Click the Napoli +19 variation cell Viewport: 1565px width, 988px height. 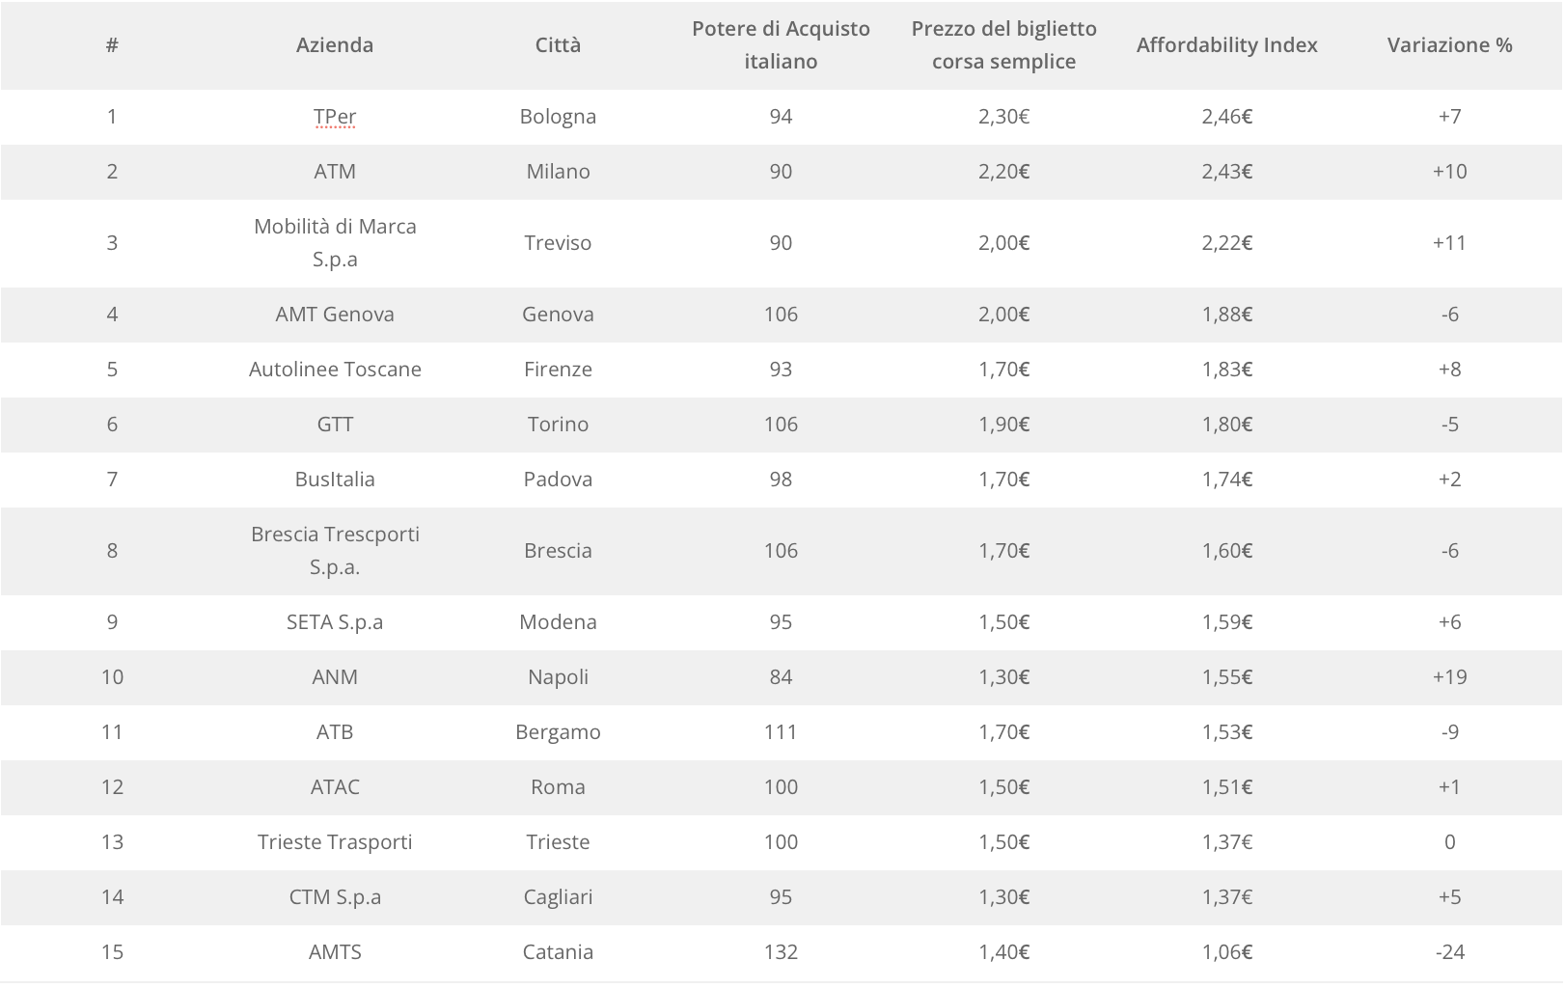[1449, 676]
